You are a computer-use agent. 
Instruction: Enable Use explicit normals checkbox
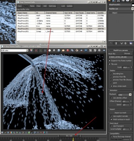[x=111, y=116]
